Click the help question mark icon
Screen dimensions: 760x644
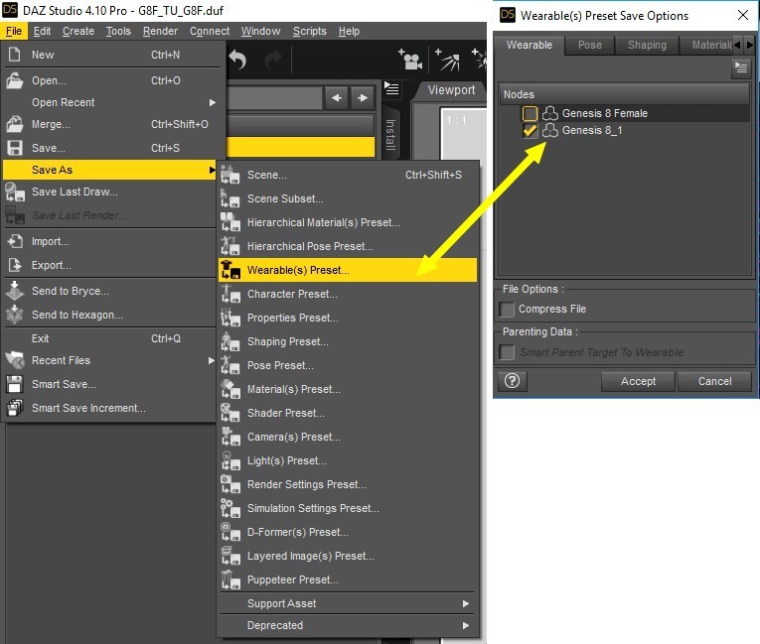tap(512, 381)
